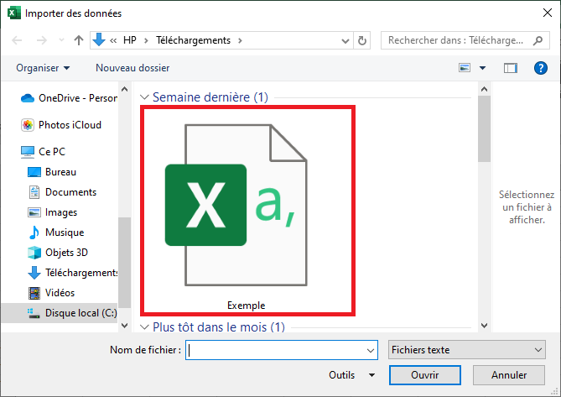561x397 pixels.
Task: Select OneDrive - Personal in the sidebar
Action: click(x=69, y=98)
